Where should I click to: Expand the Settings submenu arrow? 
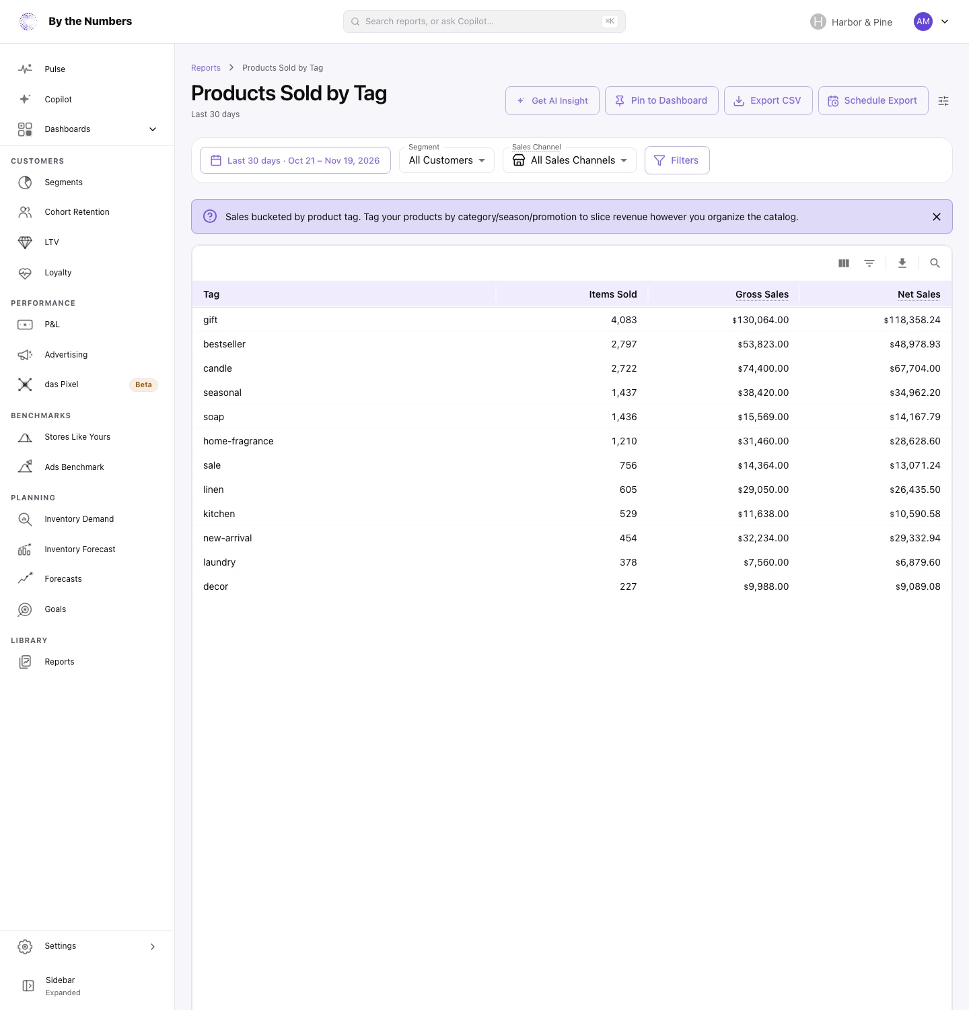(x=153, y=947)
